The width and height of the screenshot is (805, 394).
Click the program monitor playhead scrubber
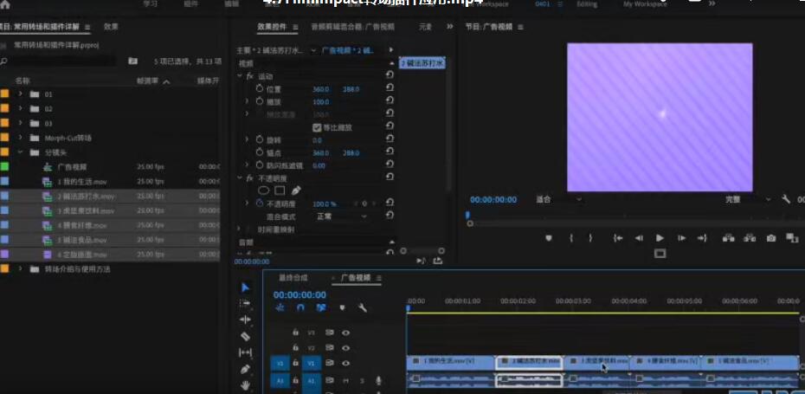468,216
